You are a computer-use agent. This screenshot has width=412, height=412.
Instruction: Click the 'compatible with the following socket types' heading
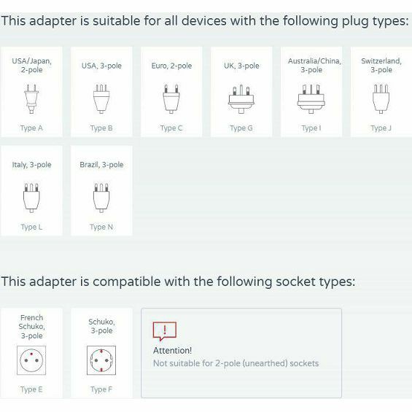click(178, 281)
